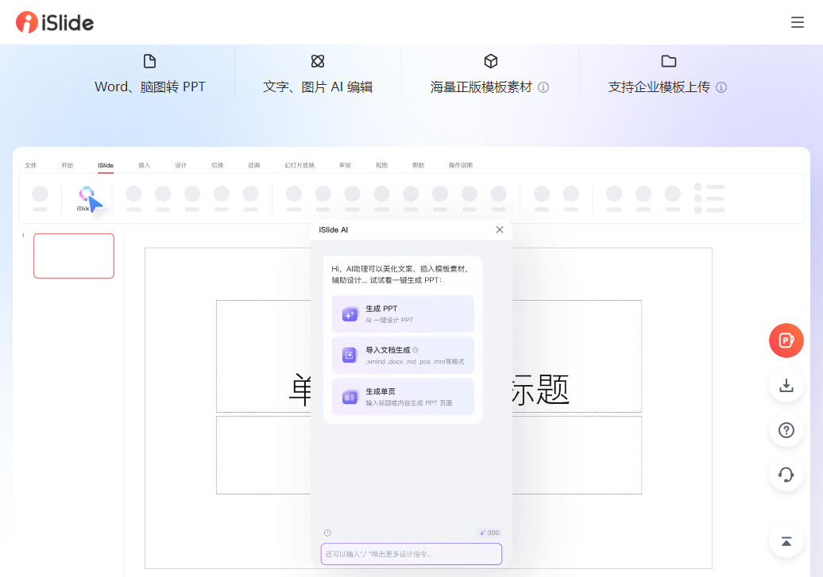
Task: Open the 设计 ribbon tab
Action: tap(181, 165)
